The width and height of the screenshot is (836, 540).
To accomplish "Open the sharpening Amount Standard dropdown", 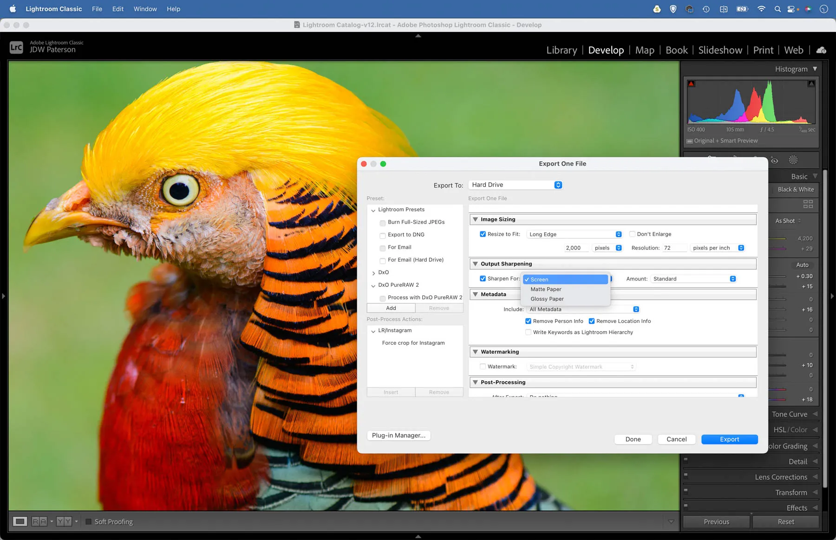I will click(x=693, y=279).
